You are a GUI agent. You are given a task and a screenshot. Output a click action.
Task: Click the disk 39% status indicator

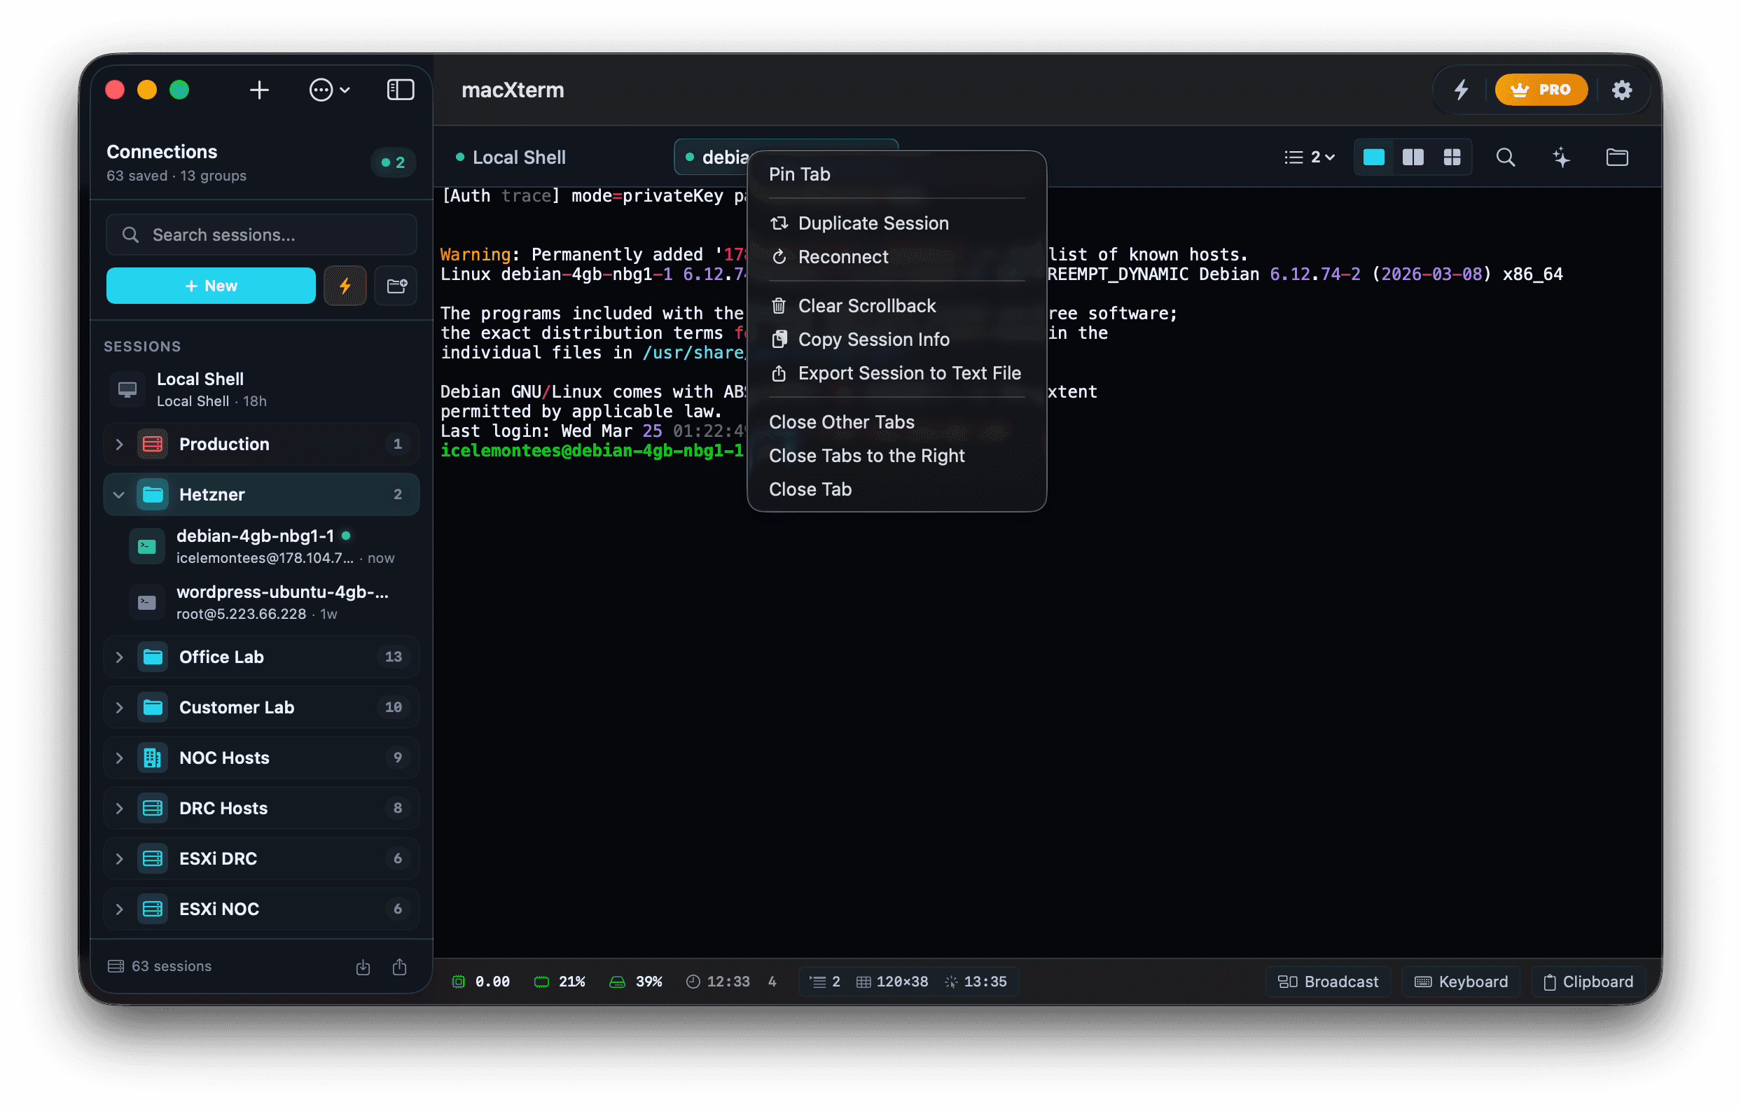637,982
